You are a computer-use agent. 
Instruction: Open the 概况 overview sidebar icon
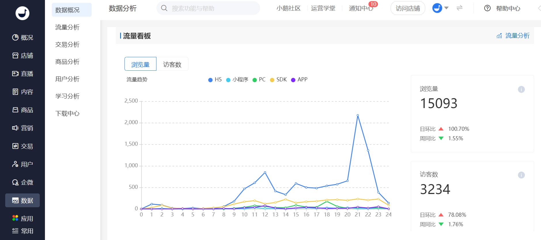click(x=15, y=37)
